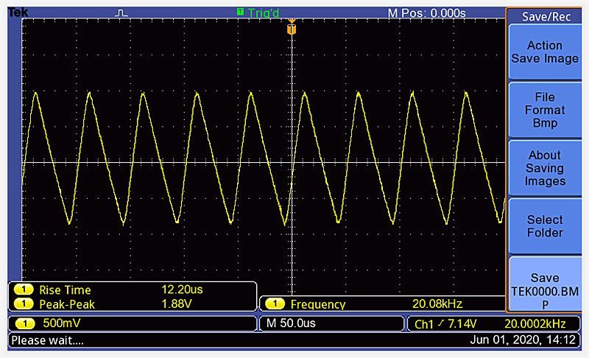Select the Action Save Image option
The width and height of the screenshot is (589, 358).
[x=545, y=52]
